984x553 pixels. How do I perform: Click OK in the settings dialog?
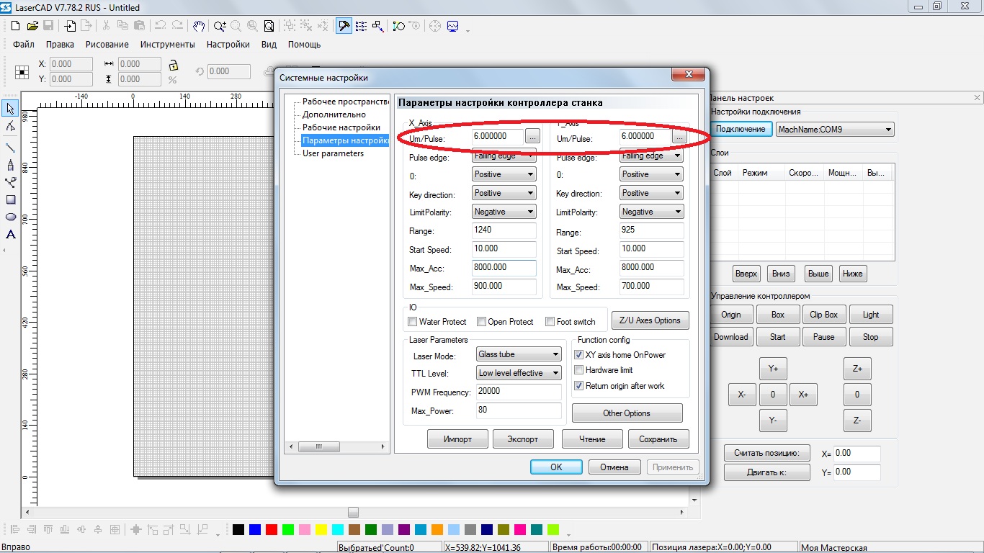(x=556, y=467)
